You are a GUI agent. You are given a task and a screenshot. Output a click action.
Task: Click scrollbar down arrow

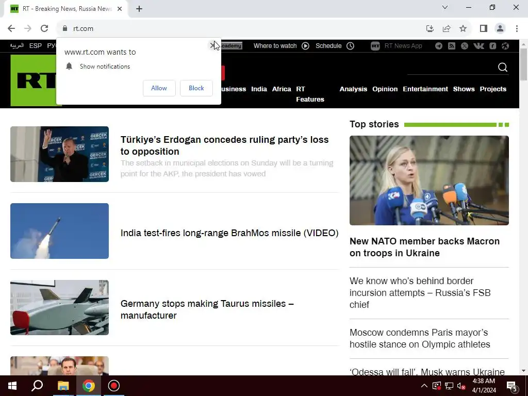(523, 371)
